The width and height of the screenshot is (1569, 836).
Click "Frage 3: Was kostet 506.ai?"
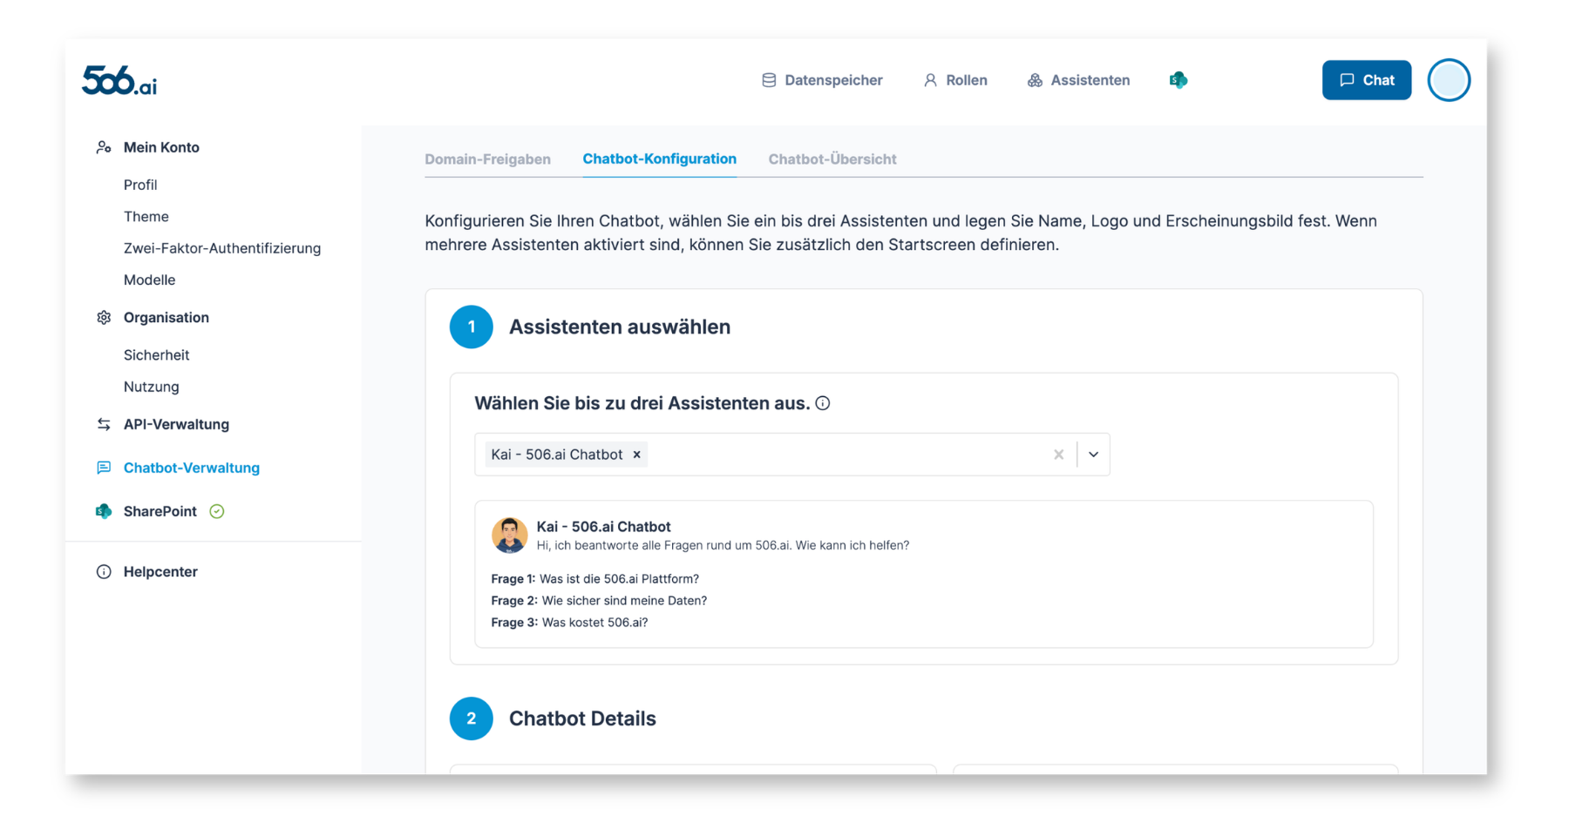pyautogui.click(x=569, y=622)
